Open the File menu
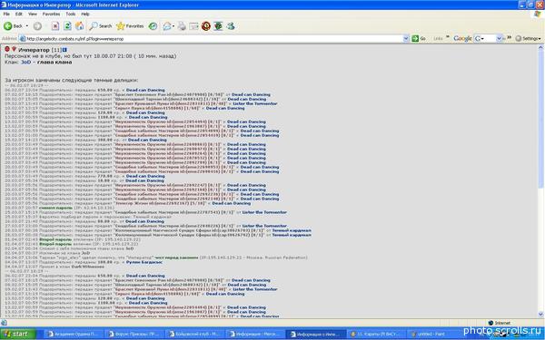Viewport: 545px width, 340px height. point(6,14)
